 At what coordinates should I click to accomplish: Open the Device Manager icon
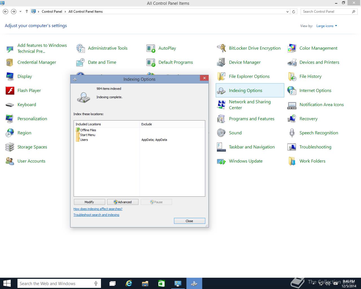(x=221, y=62)
